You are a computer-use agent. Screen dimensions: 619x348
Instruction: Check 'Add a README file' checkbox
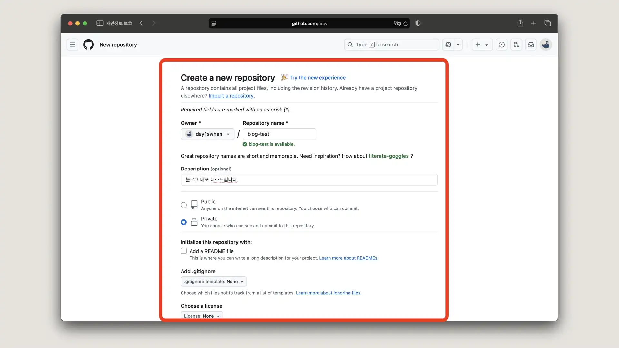pyautogui.click(x=184, y=251)
